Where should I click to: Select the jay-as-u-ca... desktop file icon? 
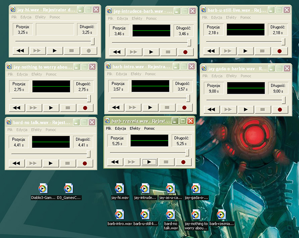point(170,191)
